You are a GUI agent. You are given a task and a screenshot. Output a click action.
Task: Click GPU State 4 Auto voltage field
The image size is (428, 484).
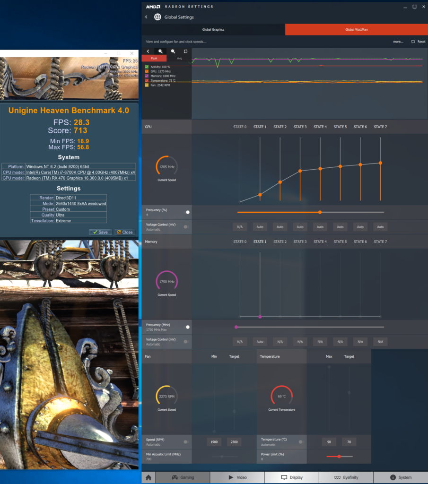click(x=320, y=227)
